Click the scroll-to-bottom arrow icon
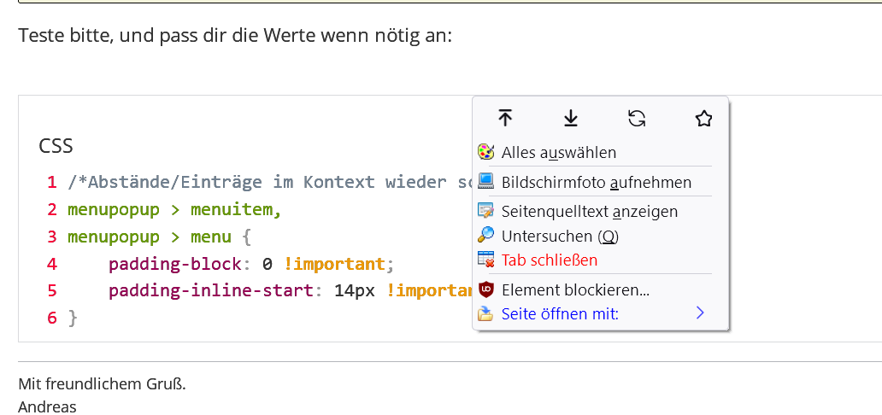The width and height of the screenshot is (882, 415). click(x=571, y=119)
